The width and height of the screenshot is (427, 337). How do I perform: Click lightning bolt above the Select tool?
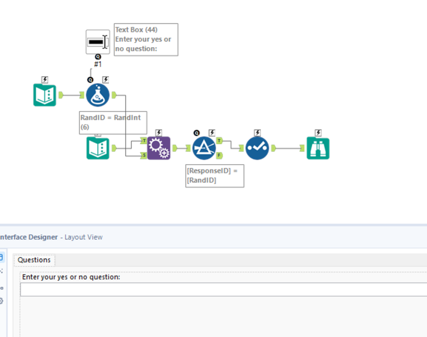[x=257, y=133]
